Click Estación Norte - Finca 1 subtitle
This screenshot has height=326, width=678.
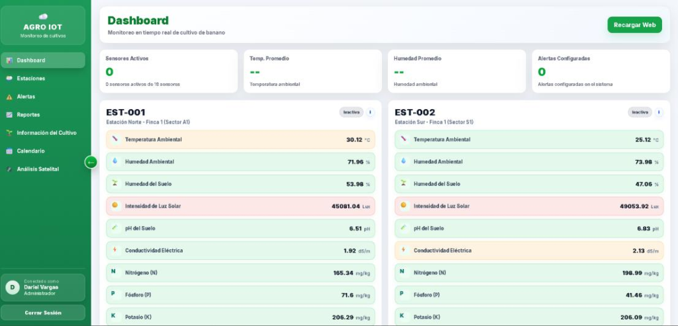(x=148, y=122)
